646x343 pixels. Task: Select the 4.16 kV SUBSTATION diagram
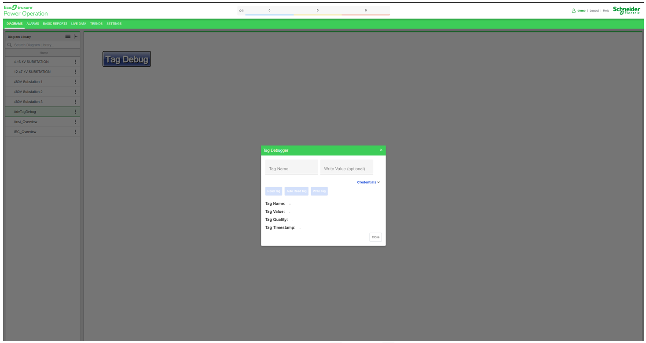point(31,62)
